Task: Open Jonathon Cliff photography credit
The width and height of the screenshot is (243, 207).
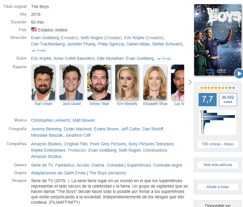Action: (x=78, y=135)
